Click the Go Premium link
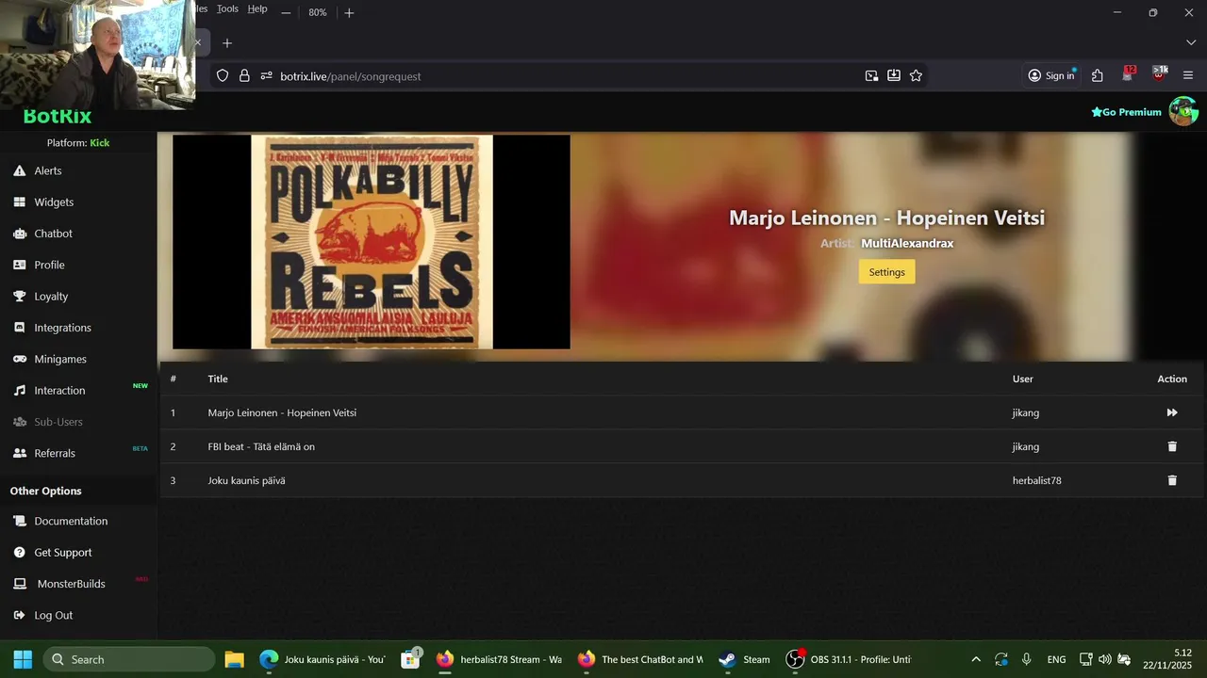This screenshot has height=678, width=1207. [1126, 112]
